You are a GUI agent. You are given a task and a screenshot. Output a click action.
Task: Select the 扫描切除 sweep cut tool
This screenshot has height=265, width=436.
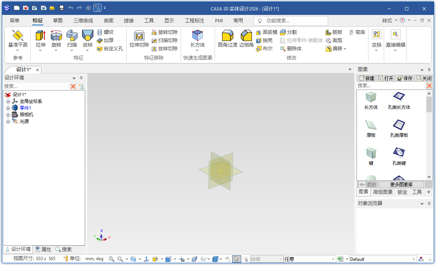point(165,41)
